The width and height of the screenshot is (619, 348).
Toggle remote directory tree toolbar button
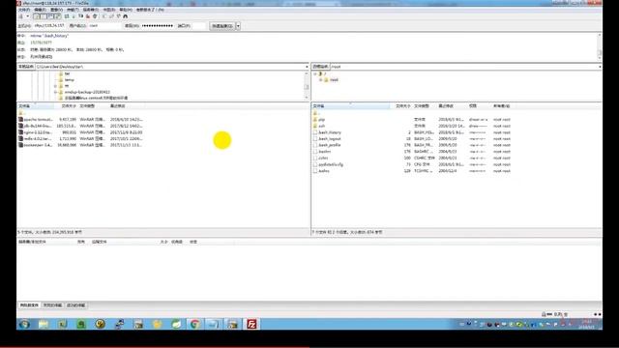click(50, 16)
